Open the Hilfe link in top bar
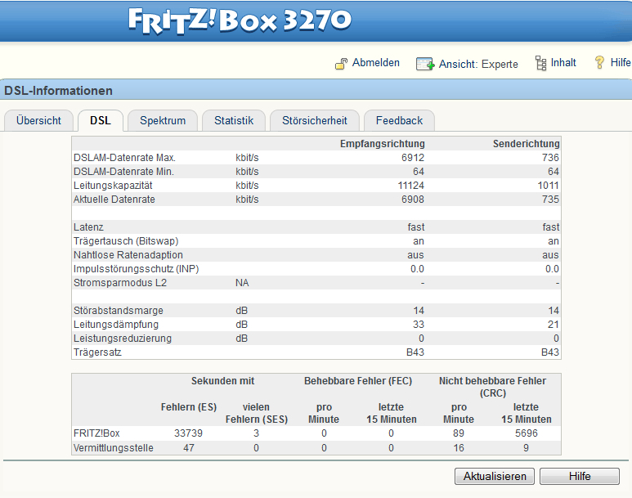Screen dimensions: 632x498 (621, 63)
